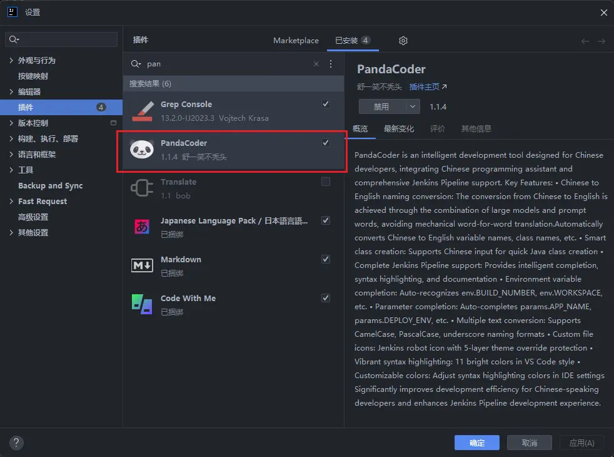Select 高级设置 in settings tree
Image resolution: width=614 pixels, height=457 pixels.
[x=33, y=217]
